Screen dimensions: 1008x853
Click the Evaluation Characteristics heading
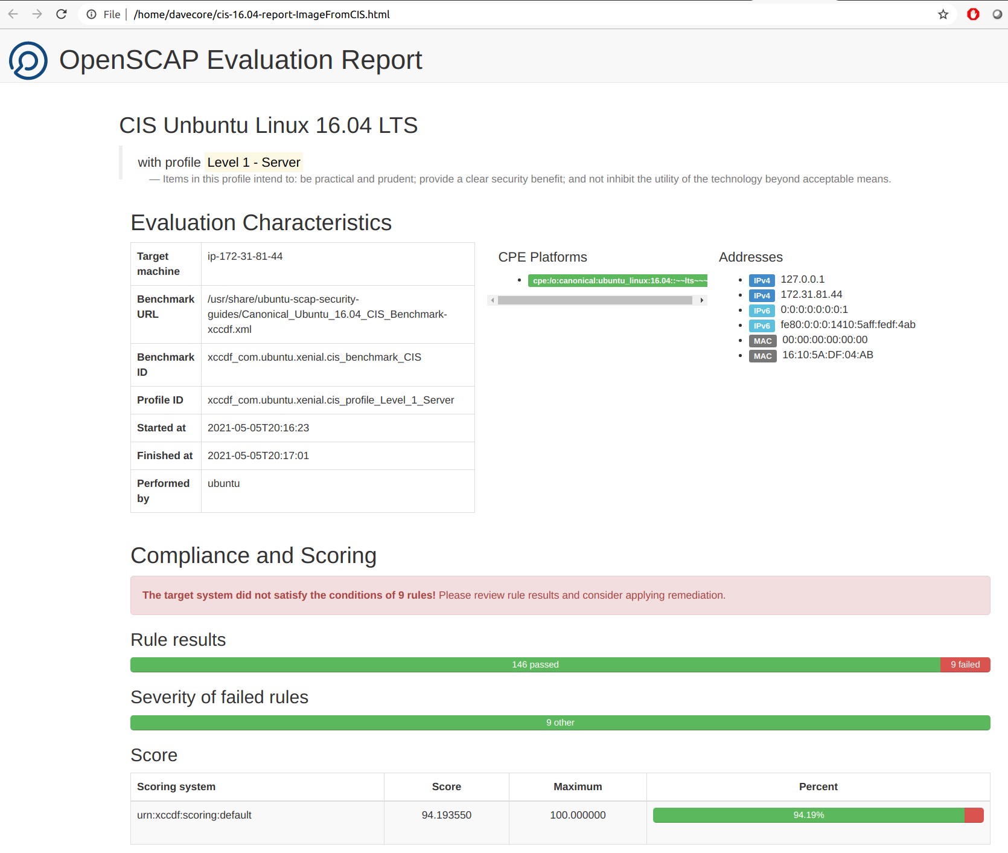(x=261, y=222)
